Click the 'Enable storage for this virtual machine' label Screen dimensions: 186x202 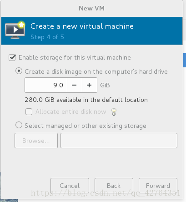[75, 58]
